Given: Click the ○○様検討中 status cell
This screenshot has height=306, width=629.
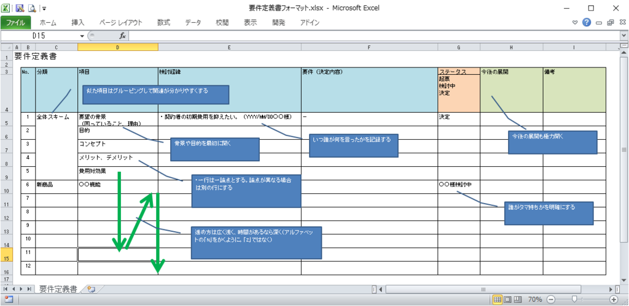Looking at the screenshot, I should click(x=458, y=186).
